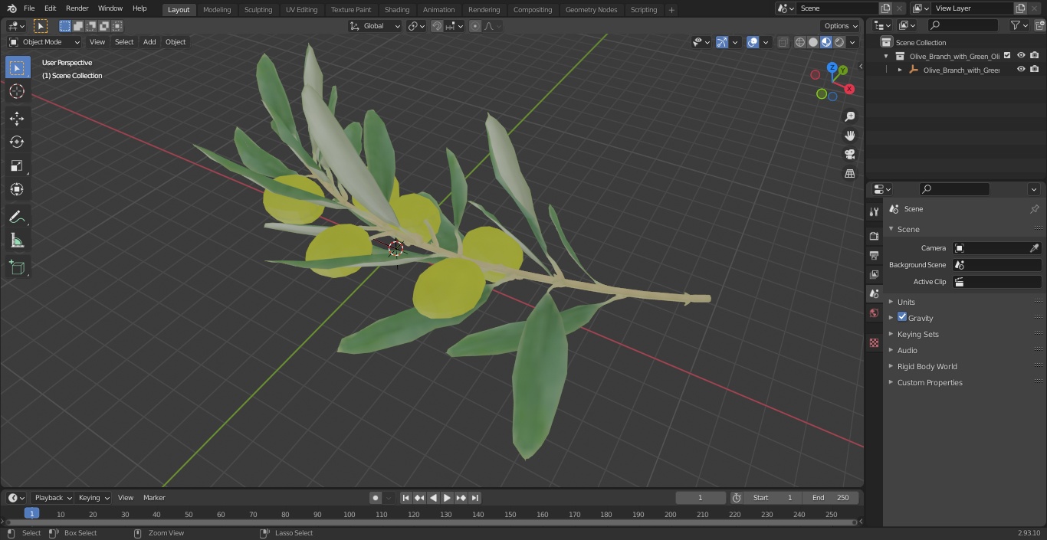
Task: Select the Cursor tool in the toolbar
Action: click(x=17, y=91)
